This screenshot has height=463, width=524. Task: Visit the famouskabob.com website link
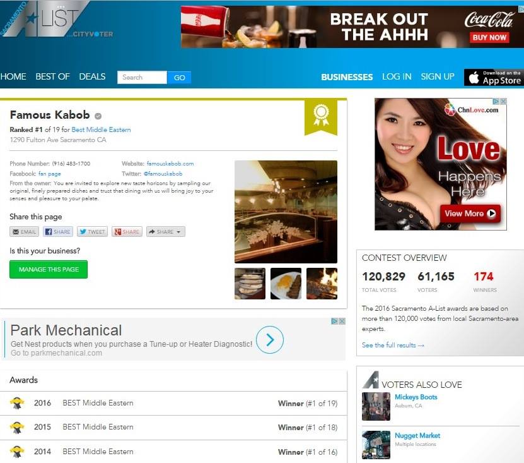[170, 164]
